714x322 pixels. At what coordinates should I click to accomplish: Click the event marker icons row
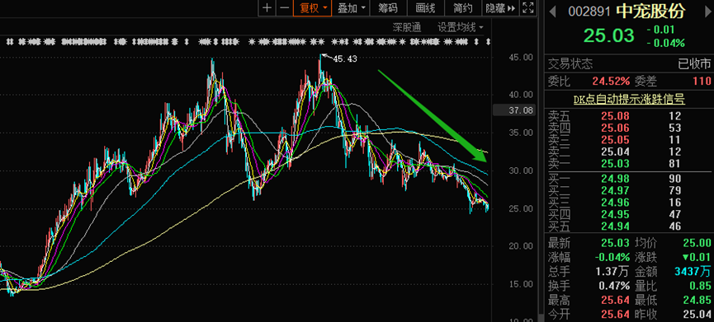pos(248,42)
